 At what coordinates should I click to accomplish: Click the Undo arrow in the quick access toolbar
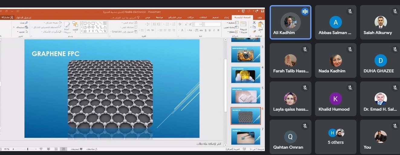(x=257, y=11)
